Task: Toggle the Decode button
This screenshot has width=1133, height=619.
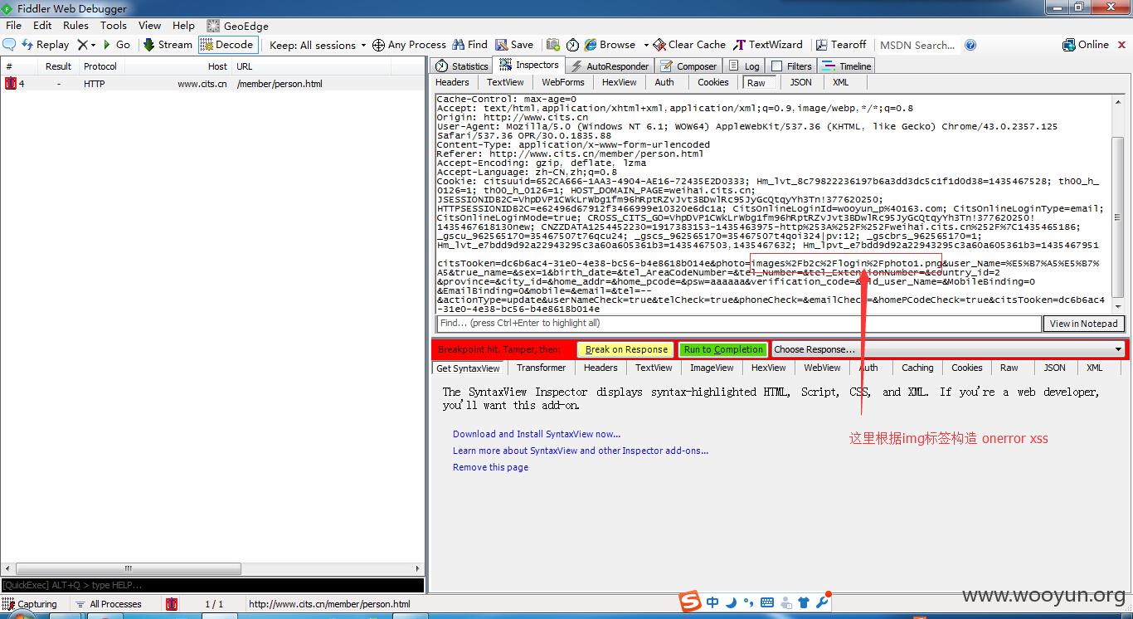Action: tap(228, 45)
